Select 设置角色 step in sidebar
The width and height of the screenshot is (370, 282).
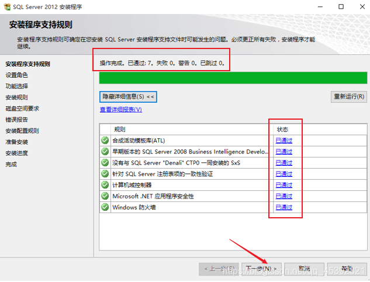(17, 75)
